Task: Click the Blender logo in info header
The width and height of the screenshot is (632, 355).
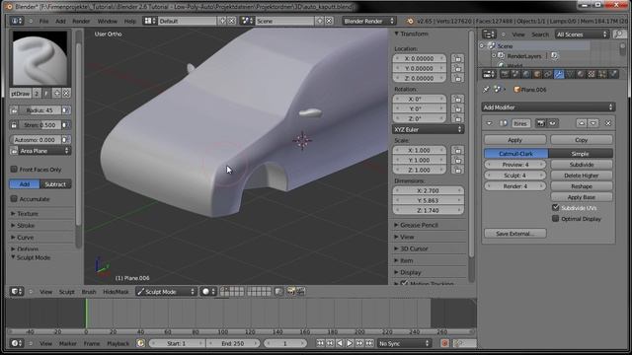Action: [410, 21]
